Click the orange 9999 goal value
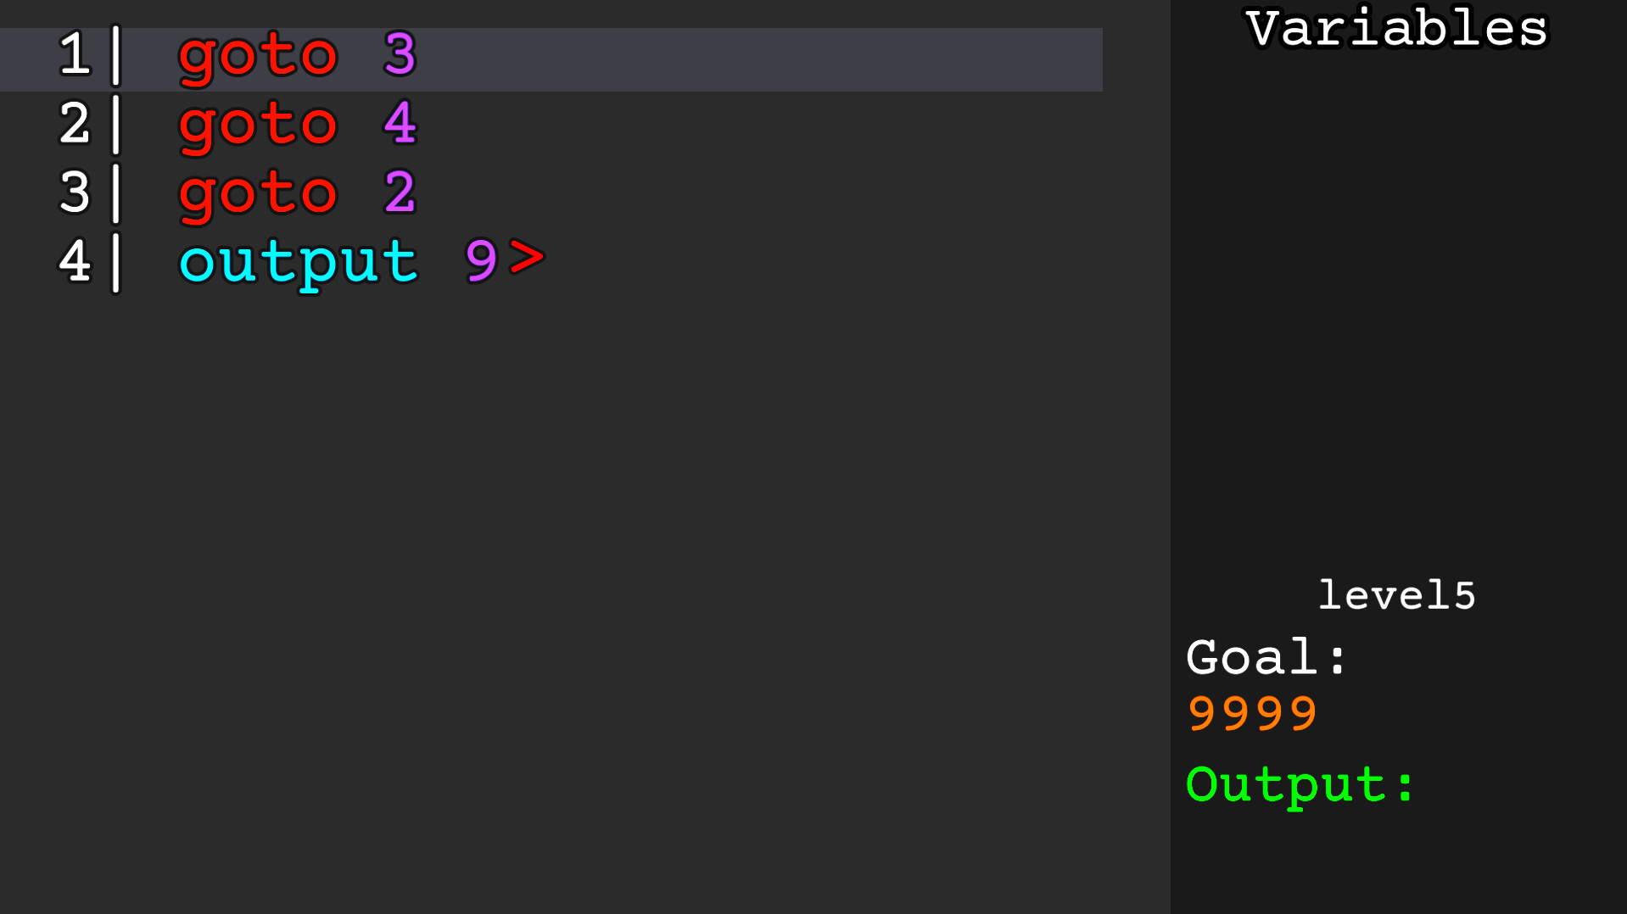 click(1252, 713)
